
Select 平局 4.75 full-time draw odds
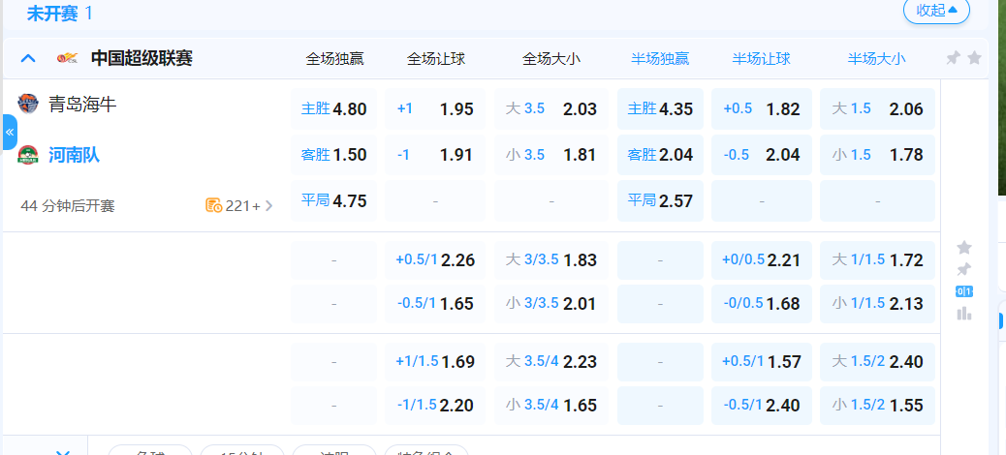pyautogui.click(x=333, y=200)
